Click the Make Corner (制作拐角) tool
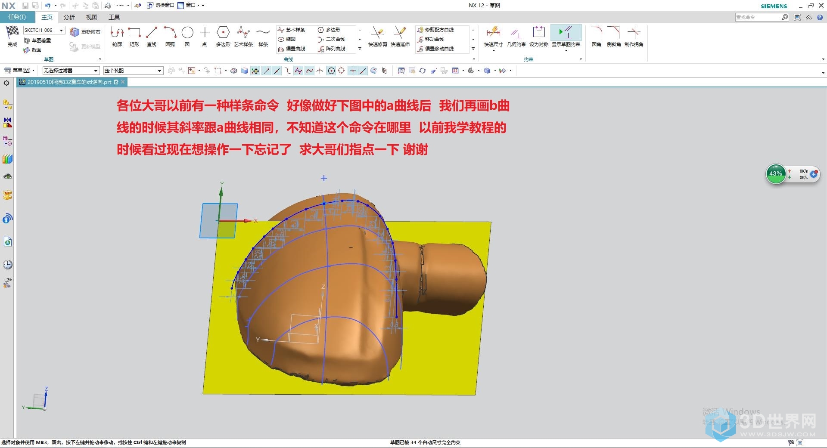The width and height of the screenshot is (827, 448). [634, 36]
